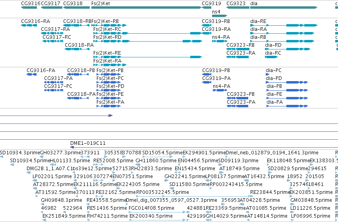The width and height of the screenshot is (338, 222).
Task: Select the AT14814.5prime EST label
Action: pyautogui.click(x=267, y=216)
